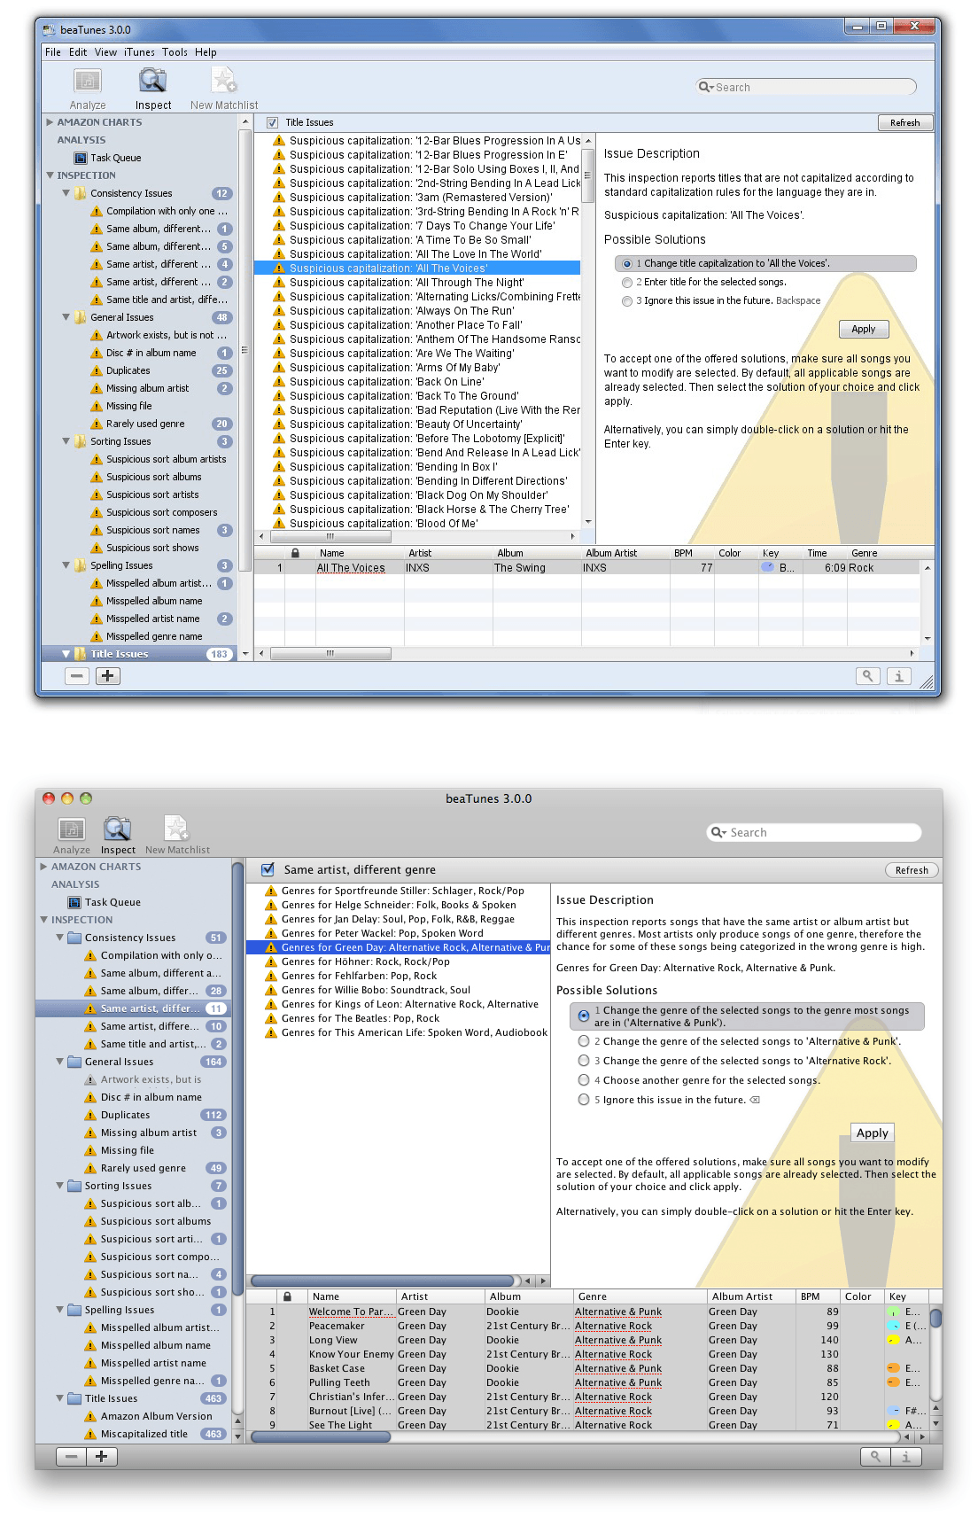This screenshot has width=978, height=1518.
Task: Click Inspect icon in Mac beaTunes toolbar
Action: [x=118, y=829]
